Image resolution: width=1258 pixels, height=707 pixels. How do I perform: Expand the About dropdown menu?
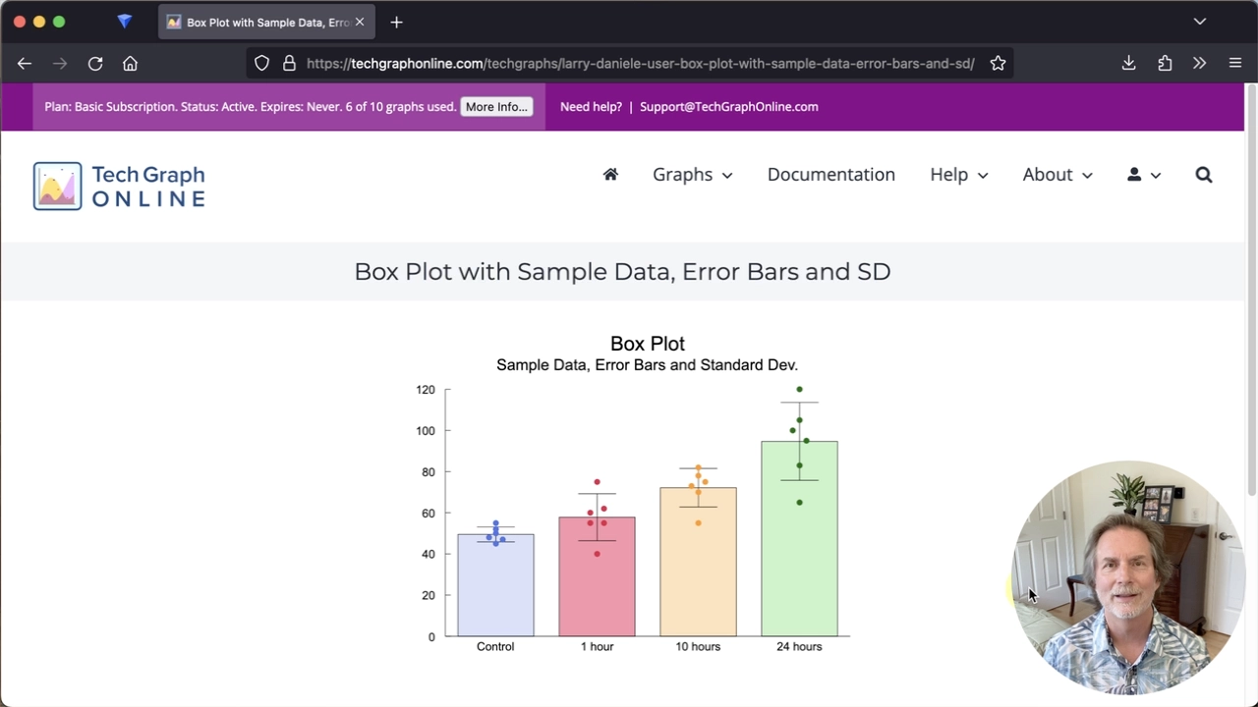(1057, 175)
